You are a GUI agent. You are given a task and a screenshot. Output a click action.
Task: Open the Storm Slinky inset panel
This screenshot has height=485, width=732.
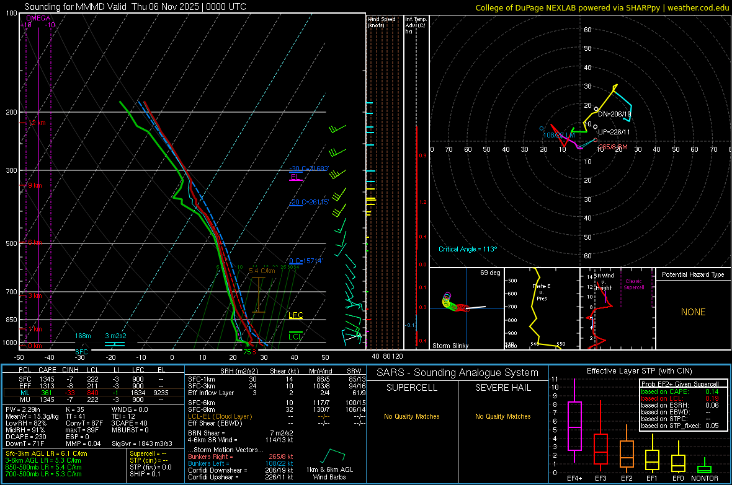(466, 308)
